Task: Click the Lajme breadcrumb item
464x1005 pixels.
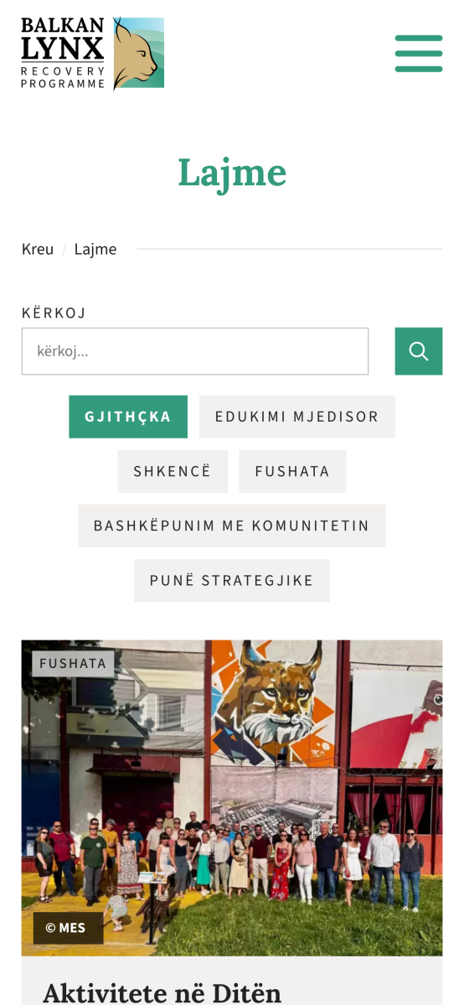Action: [95, 249]
